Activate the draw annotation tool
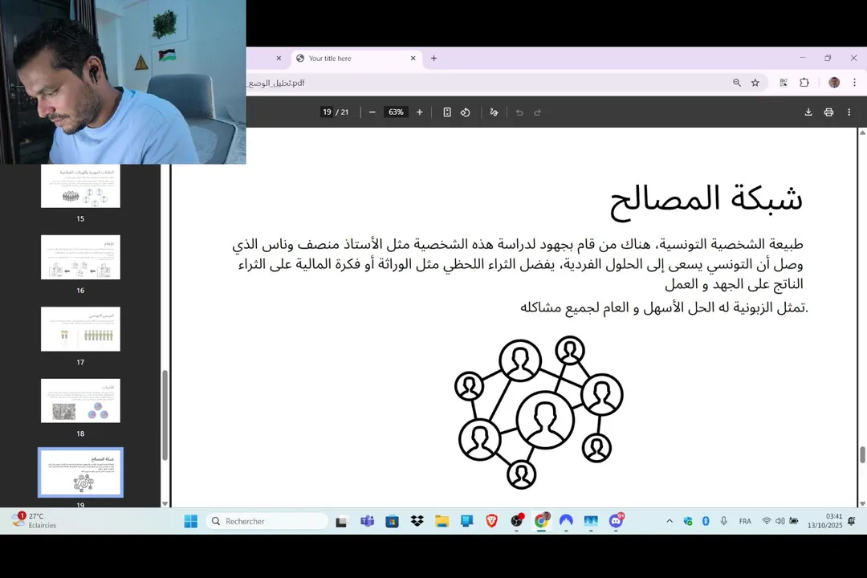This screenshot has height=578, width=867. [x=494, y=112]
